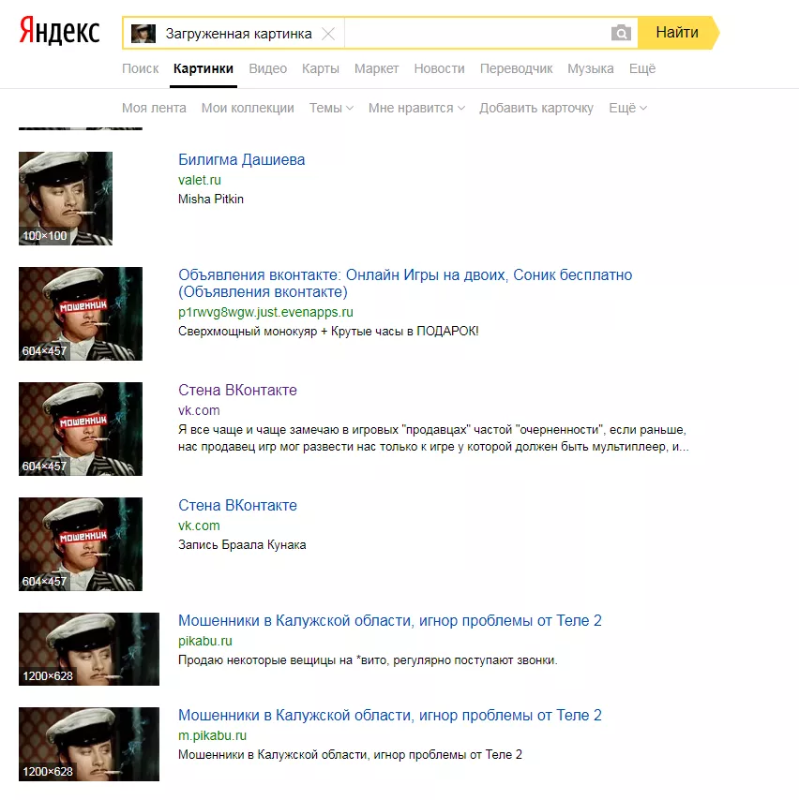Image resolution: width=799 pixels, height=800 pixels.
Task: Open the 100×100 thumbnail image
Action: click(x=66, y=199)
